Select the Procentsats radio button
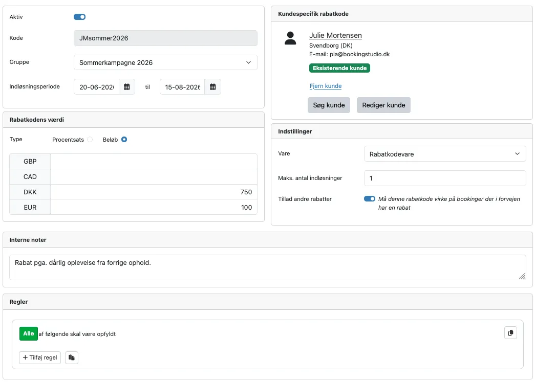Screen dimensions: 535x382 90,140
